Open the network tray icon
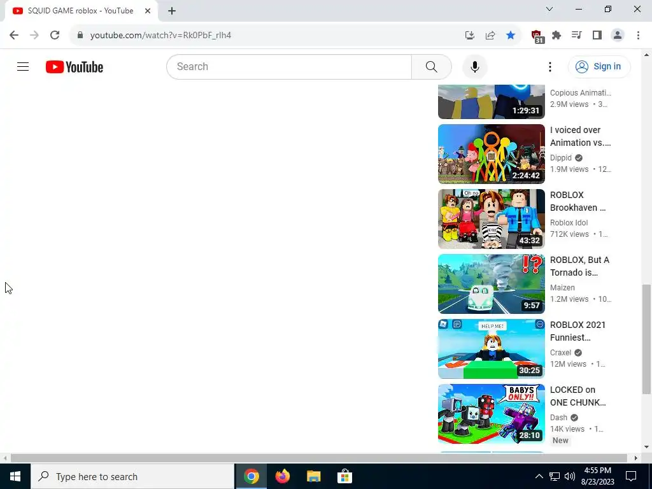 pyautogui.click(x=555, y=476)
